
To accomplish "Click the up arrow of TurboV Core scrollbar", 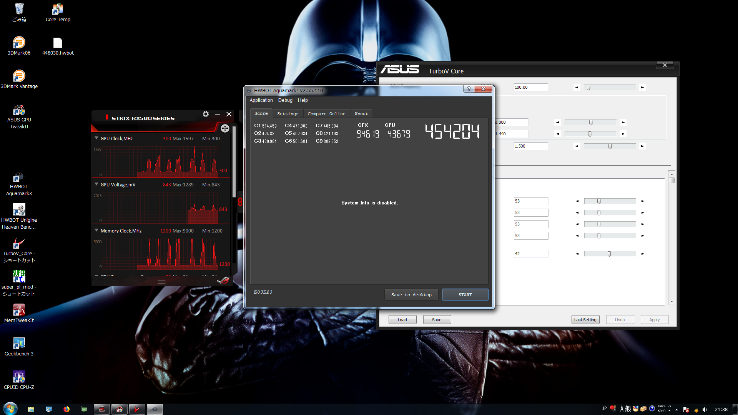I will 672,174.
